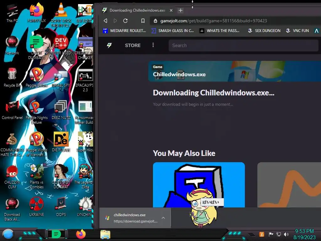Open the volume control in system tray

286,234
